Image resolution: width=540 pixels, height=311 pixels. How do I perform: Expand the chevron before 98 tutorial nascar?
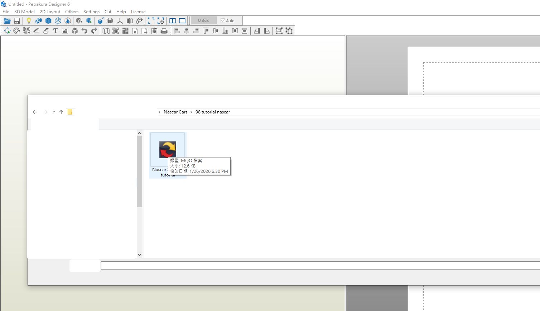[191, 112]
